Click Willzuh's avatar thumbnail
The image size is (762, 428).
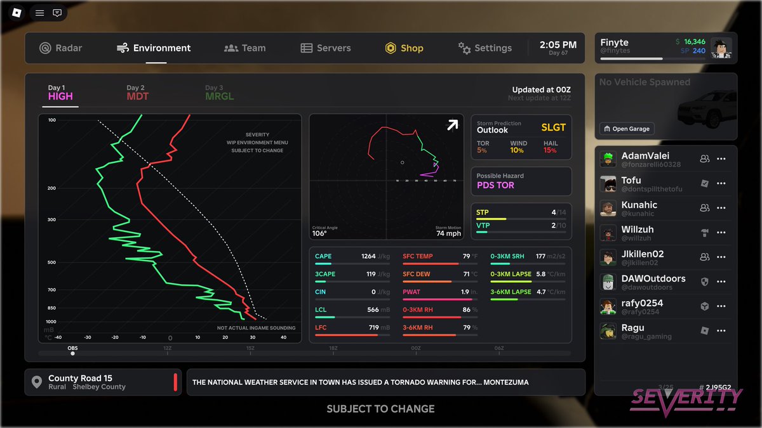pos(608,233)
